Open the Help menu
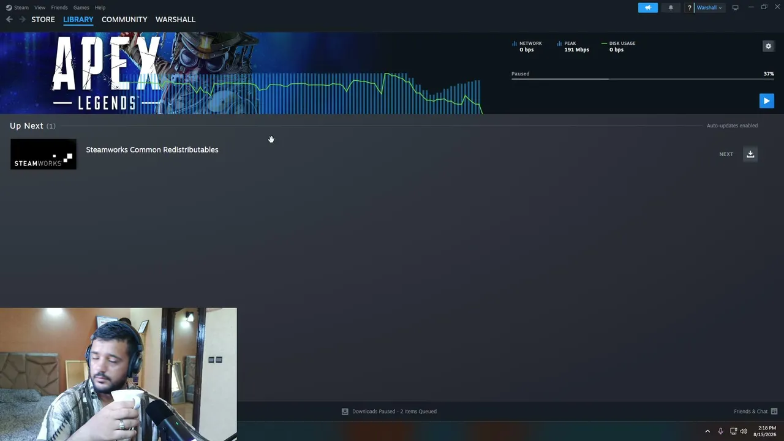This screenshot has height=441, width=784. click(100, 7)
